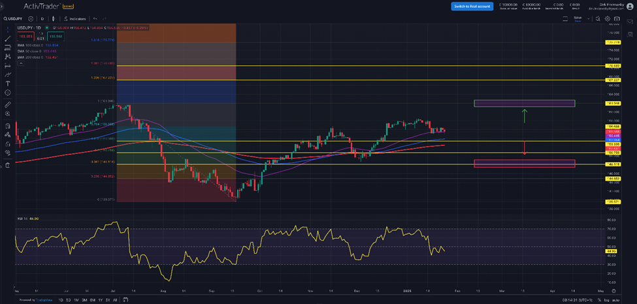Select the trend line drawing tool

pyautogui.click(x=8, y=38)
